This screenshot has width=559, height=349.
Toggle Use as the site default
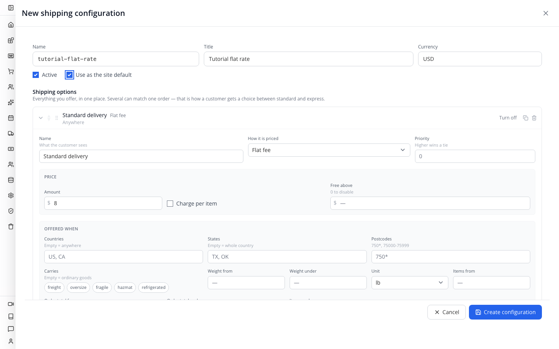pos(69,75)
